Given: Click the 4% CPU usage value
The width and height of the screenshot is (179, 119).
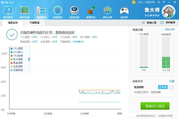Looking at the screenshot, I should (x=144, y=70).
